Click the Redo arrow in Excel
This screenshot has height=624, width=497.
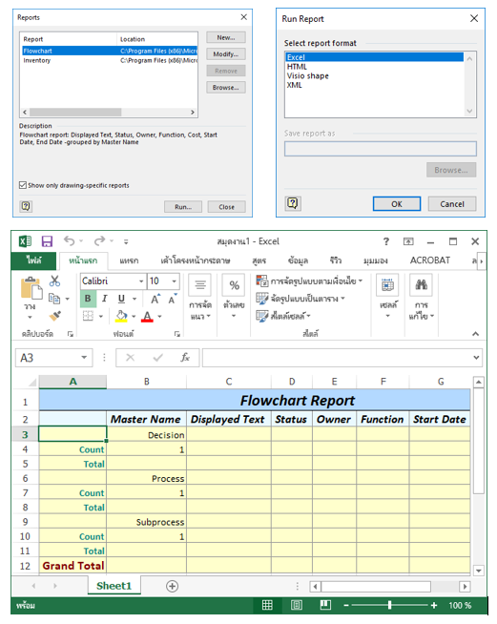tap(99, 240)
